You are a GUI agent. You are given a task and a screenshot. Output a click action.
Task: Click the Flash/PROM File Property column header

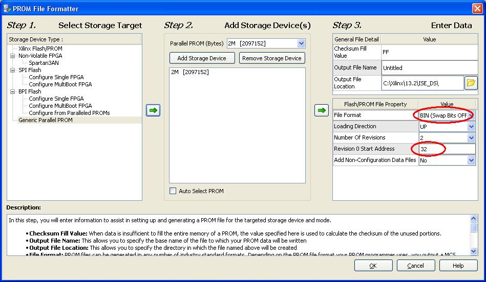click(x=375, y=104)
